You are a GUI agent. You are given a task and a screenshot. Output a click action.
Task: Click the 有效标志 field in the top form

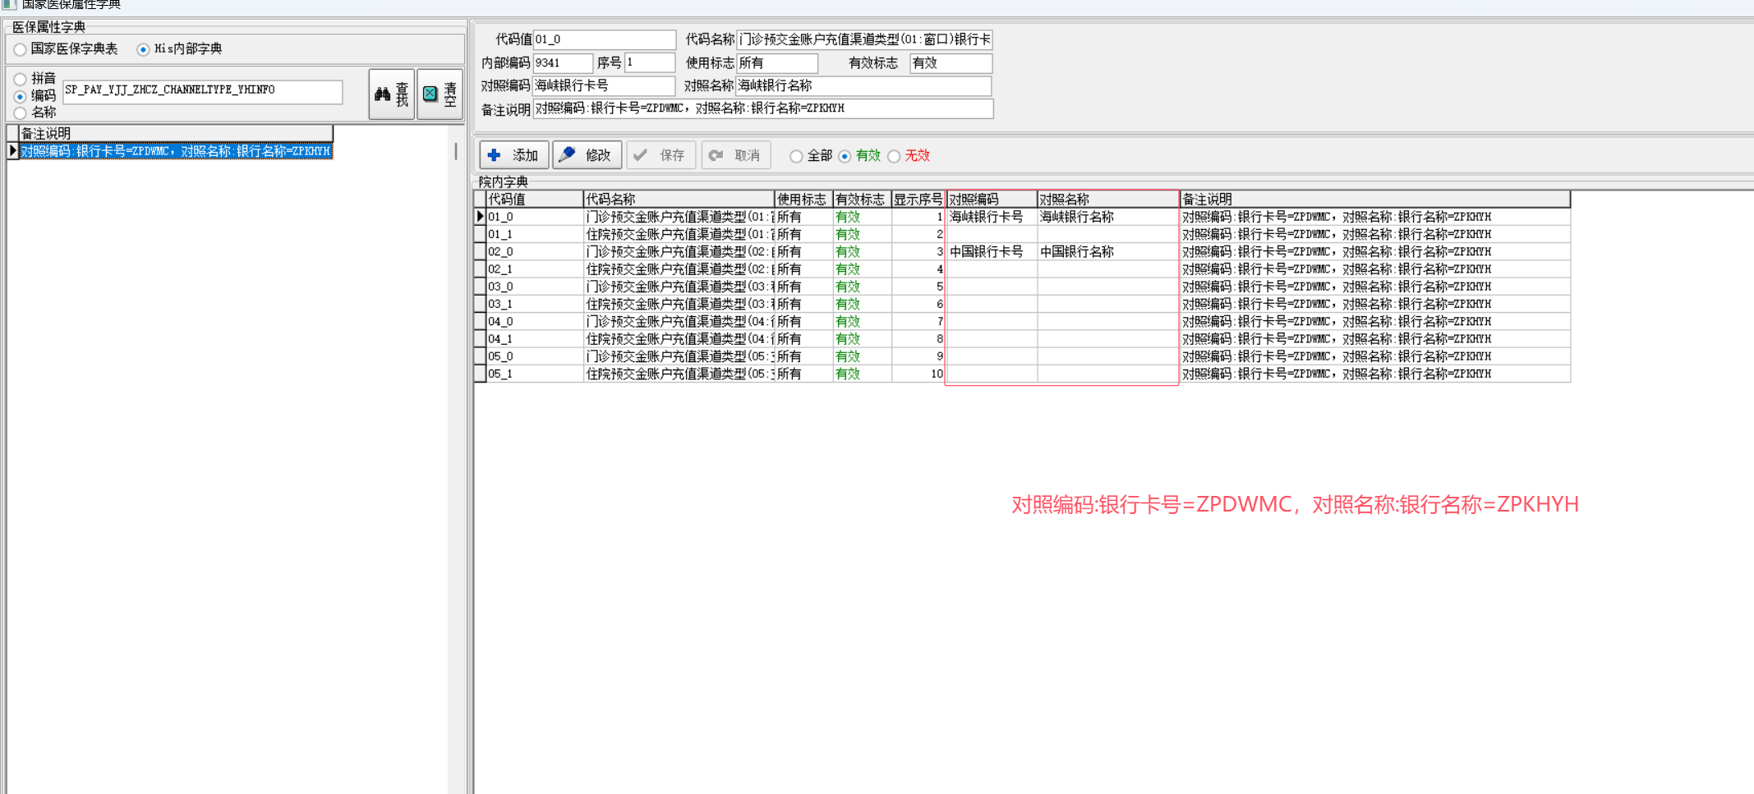pos(951,63)
